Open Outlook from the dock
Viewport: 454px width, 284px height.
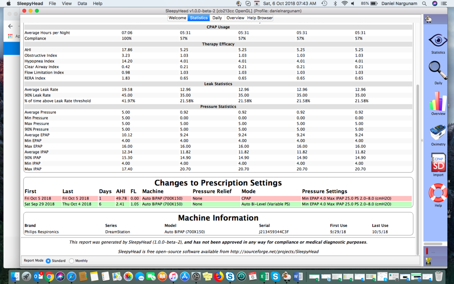tap(38, 276)
